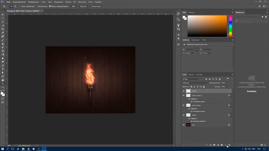
Task: Hide layer Слой 1 копия 2
Action: (x=183, y=96)
